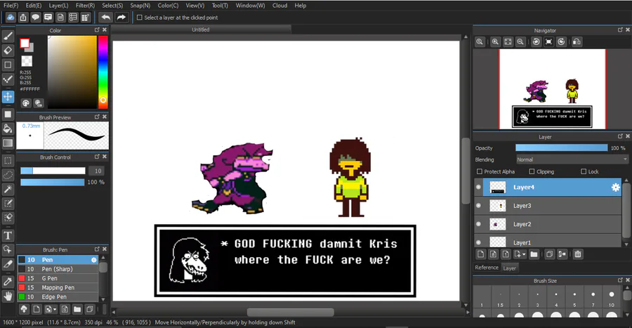Undock the Brush Preview panel
Viewport: 632px width, 328px height.
tap(97, 117)
